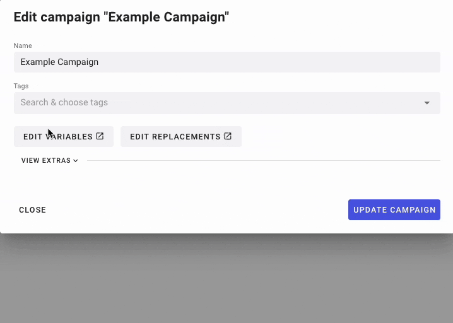The image size is (453, 323).
Task: Click the View Extras label text
Action: pyautogui.click(x=46, y=160)
